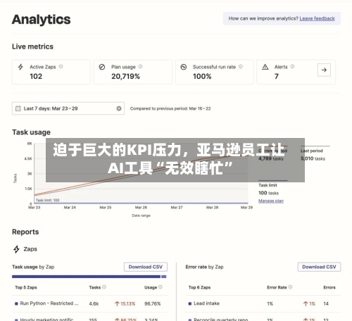Open alerts with the arrow button
The height and width of the screenshot is (321, 352).
coord(324,70)
